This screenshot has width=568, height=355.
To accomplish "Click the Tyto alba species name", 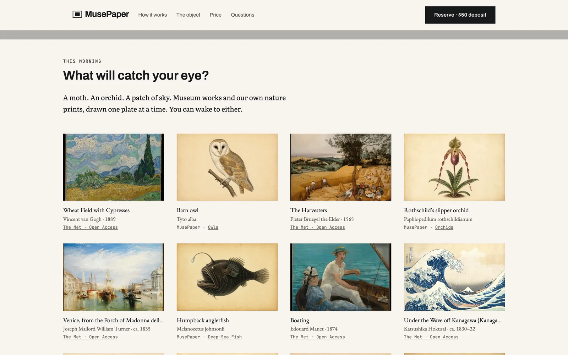I will tap(186, 219).
